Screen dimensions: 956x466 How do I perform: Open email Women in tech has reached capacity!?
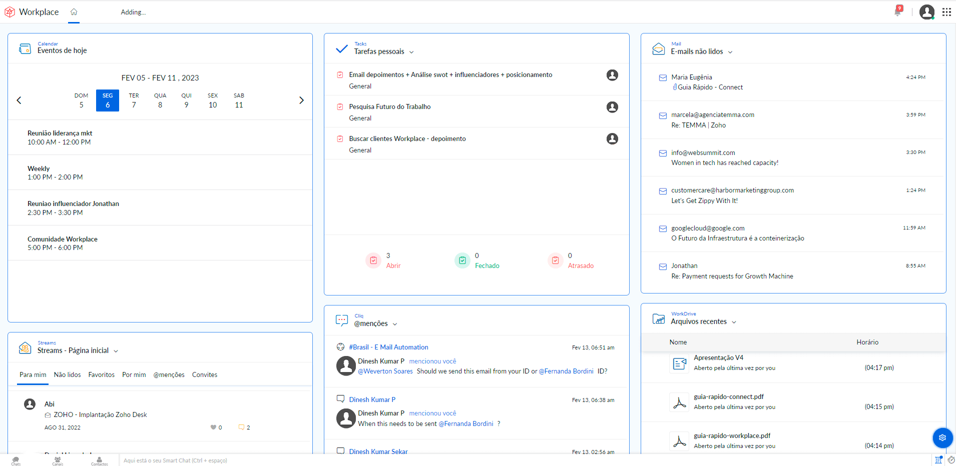[793, 157]
